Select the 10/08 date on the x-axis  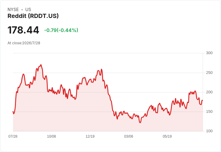pyautogui.click(x=51, y=136)
